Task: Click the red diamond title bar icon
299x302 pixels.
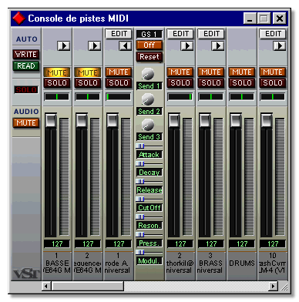Action: tap(18, 18)
